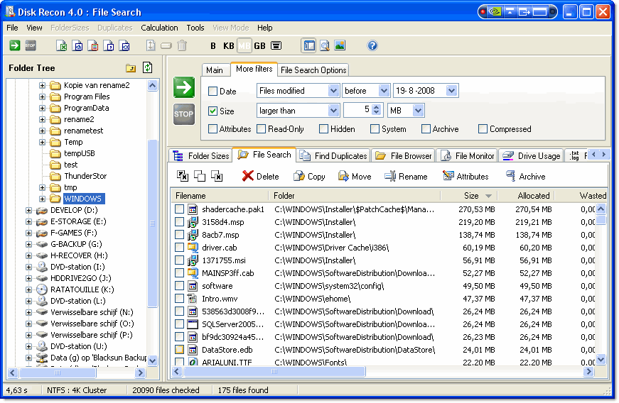Image resolution: width=619 pixels, height=403 pixels.
Task: Open the Files modified dropdown
Action: point(333,91)
